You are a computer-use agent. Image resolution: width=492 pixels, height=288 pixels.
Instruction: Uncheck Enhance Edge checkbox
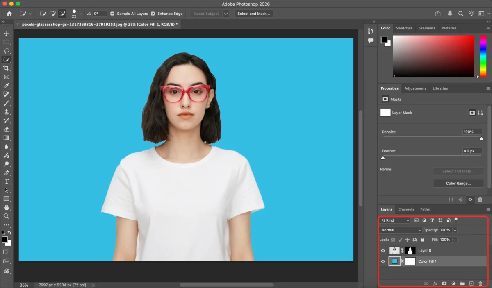click(x=153, y=14)
